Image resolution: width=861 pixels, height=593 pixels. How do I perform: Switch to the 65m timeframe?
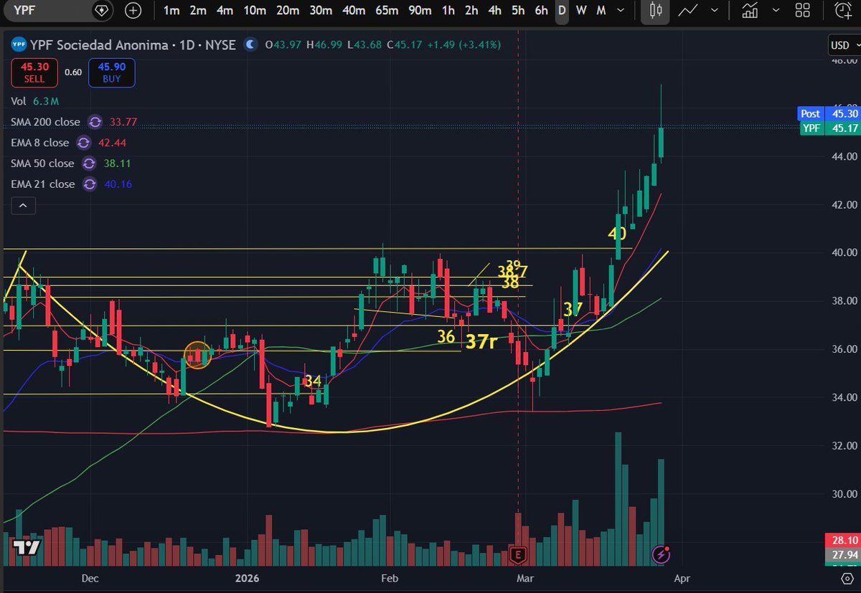point(387,11)
